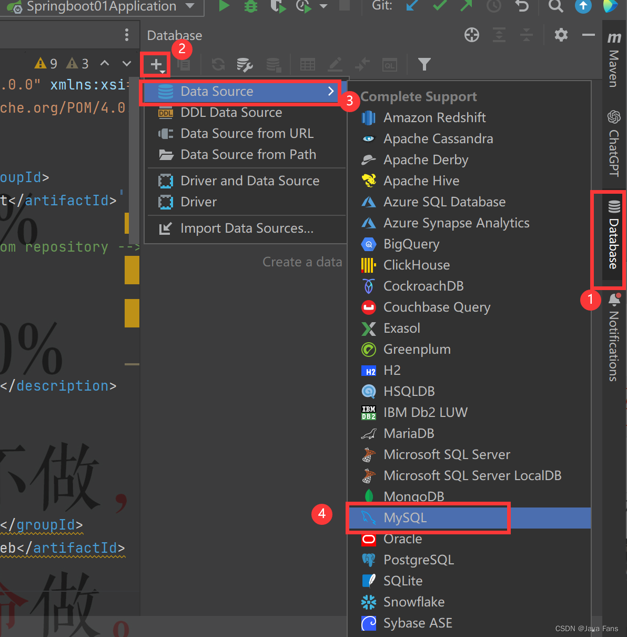
Task: Open the Notifications tool window tab
Action: (614, 337)
